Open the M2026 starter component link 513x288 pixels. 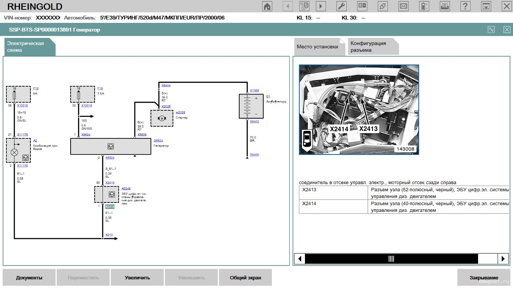(x=180, y=112)
